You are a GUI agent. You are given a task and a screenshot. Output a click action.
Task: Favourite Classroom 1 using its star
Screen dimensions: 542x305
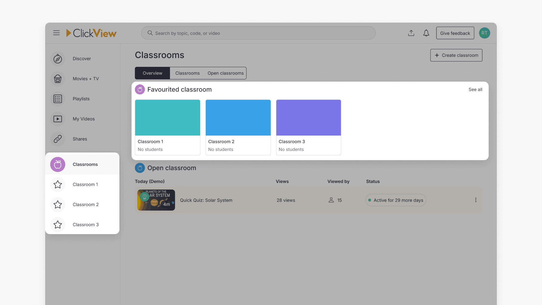point(58,184)
